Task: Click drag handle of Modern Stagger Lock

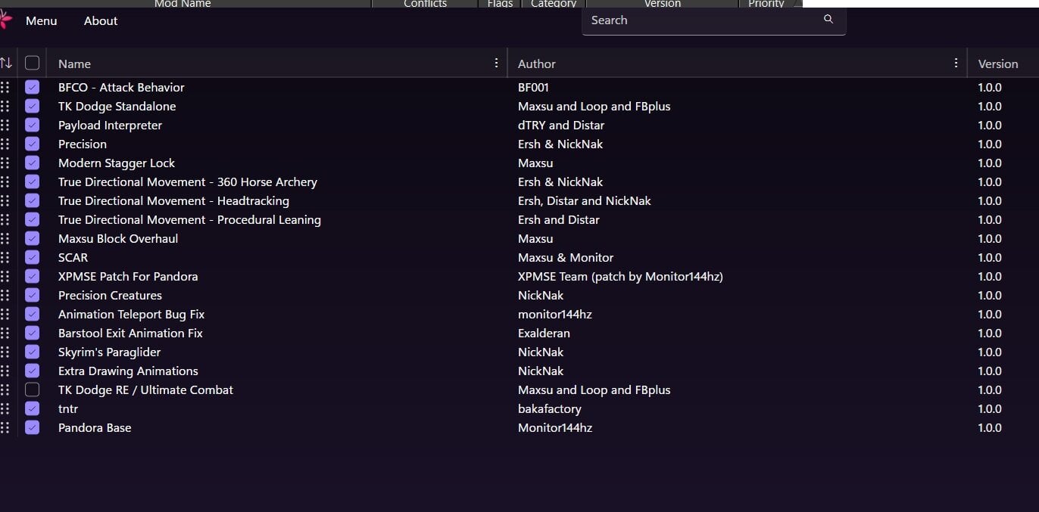Action: (5, 163)
